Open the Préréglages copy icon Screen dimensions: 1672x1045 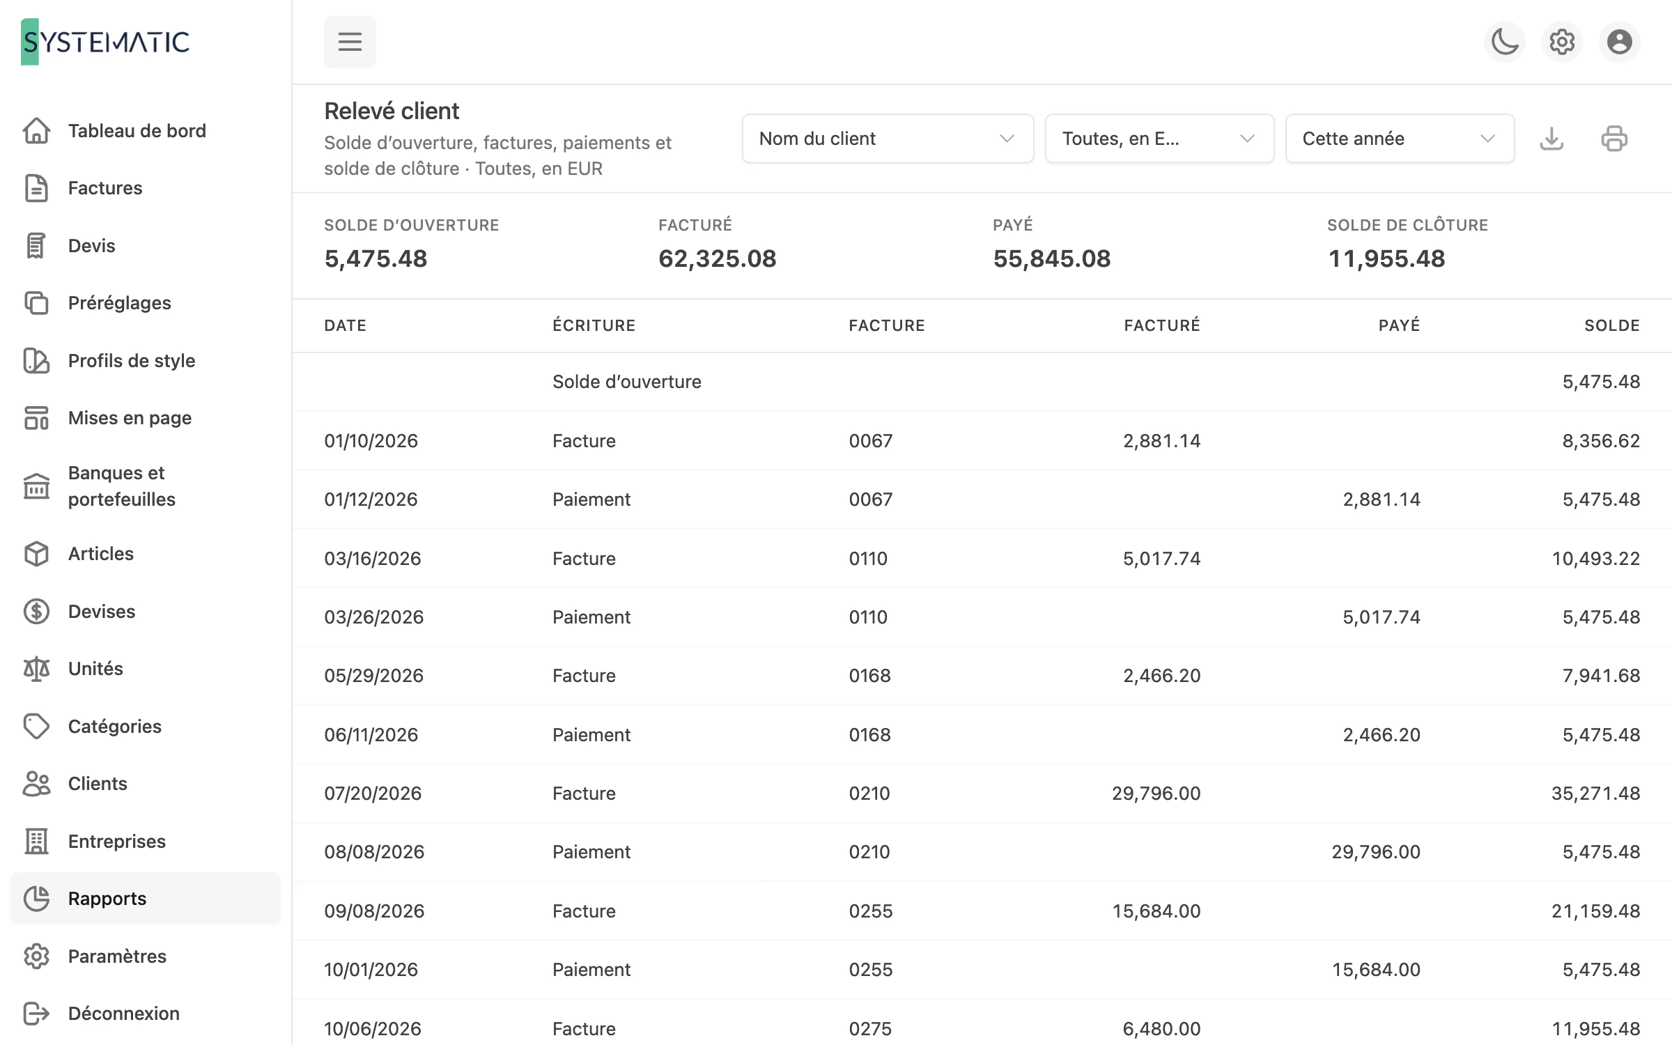[36, 303]
